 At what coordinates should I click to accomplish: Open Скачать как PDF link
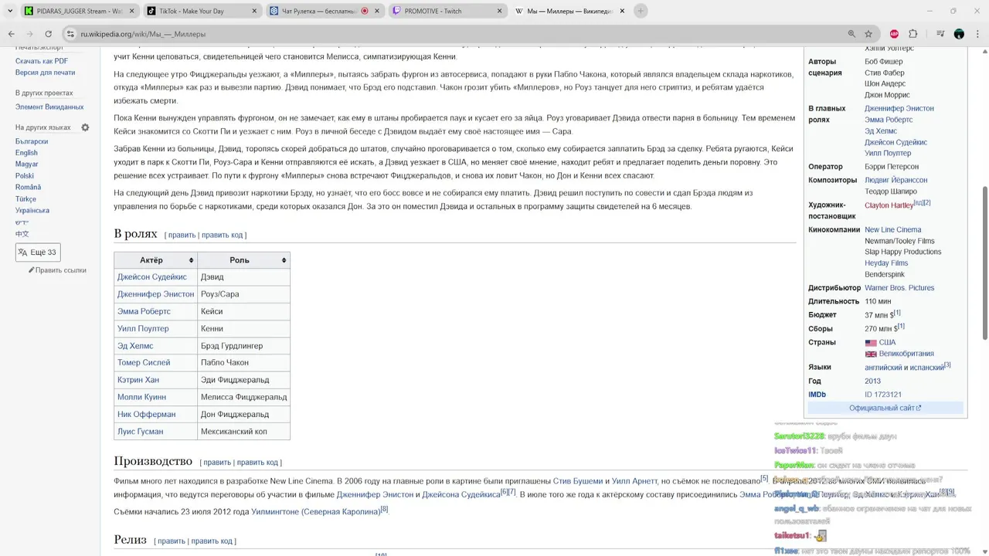click(x=42, y=61)
